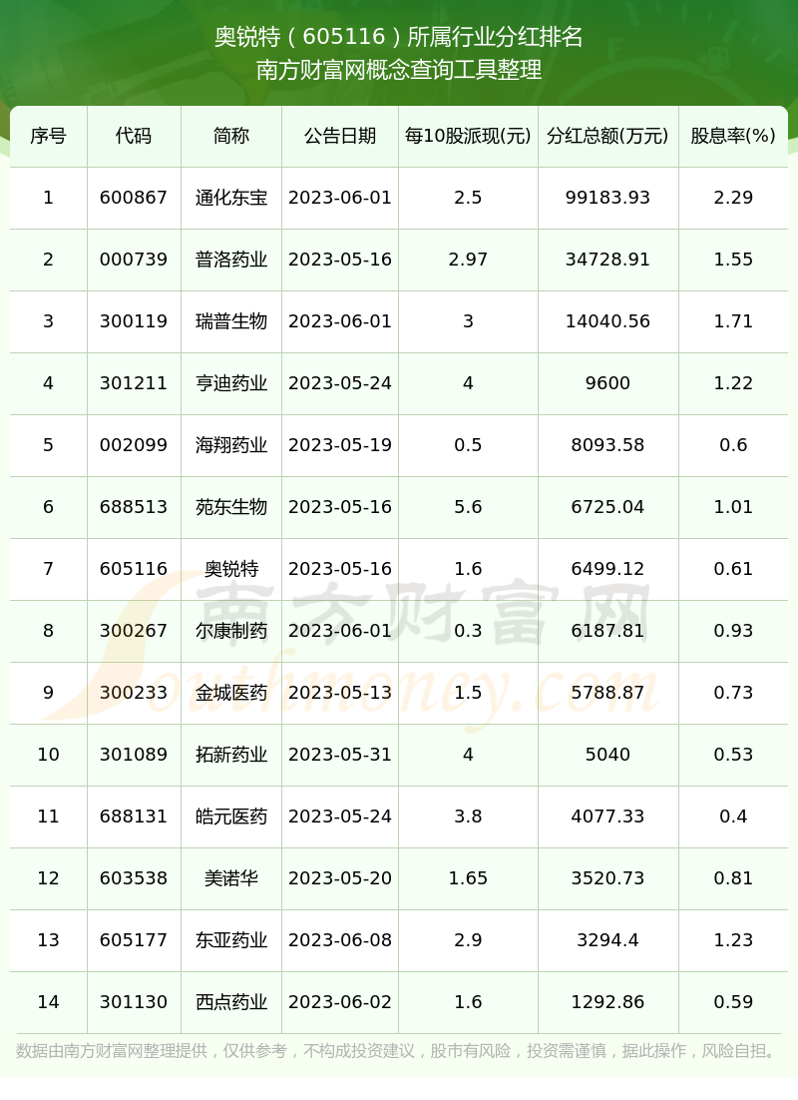Click total dividend 6499.12

click(x=607, y=569)
